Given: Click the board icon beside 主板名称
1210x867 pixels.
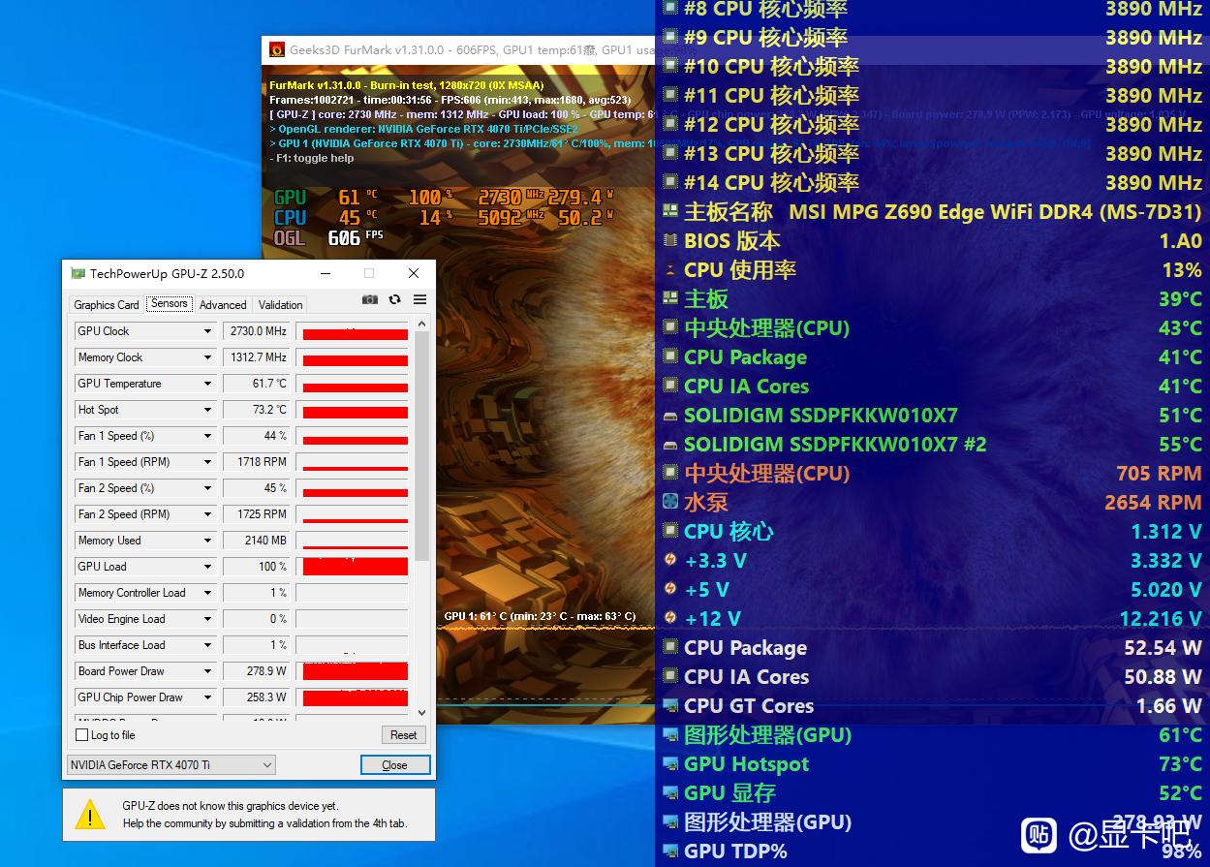Looking at the screenshot, I should pos(670,211).
